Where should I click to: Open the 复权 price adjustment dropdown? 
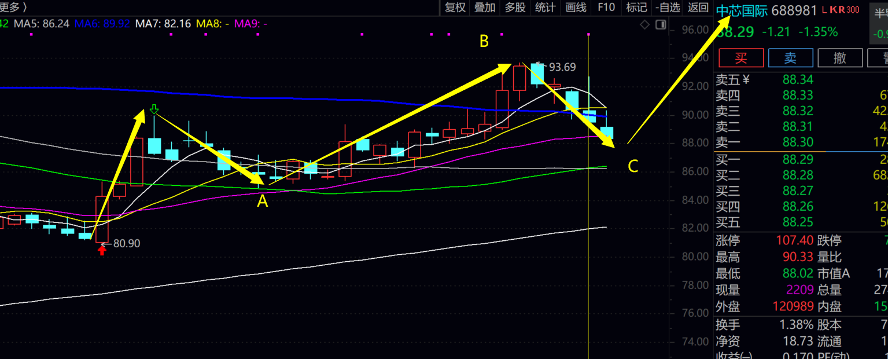pos(455,8)
